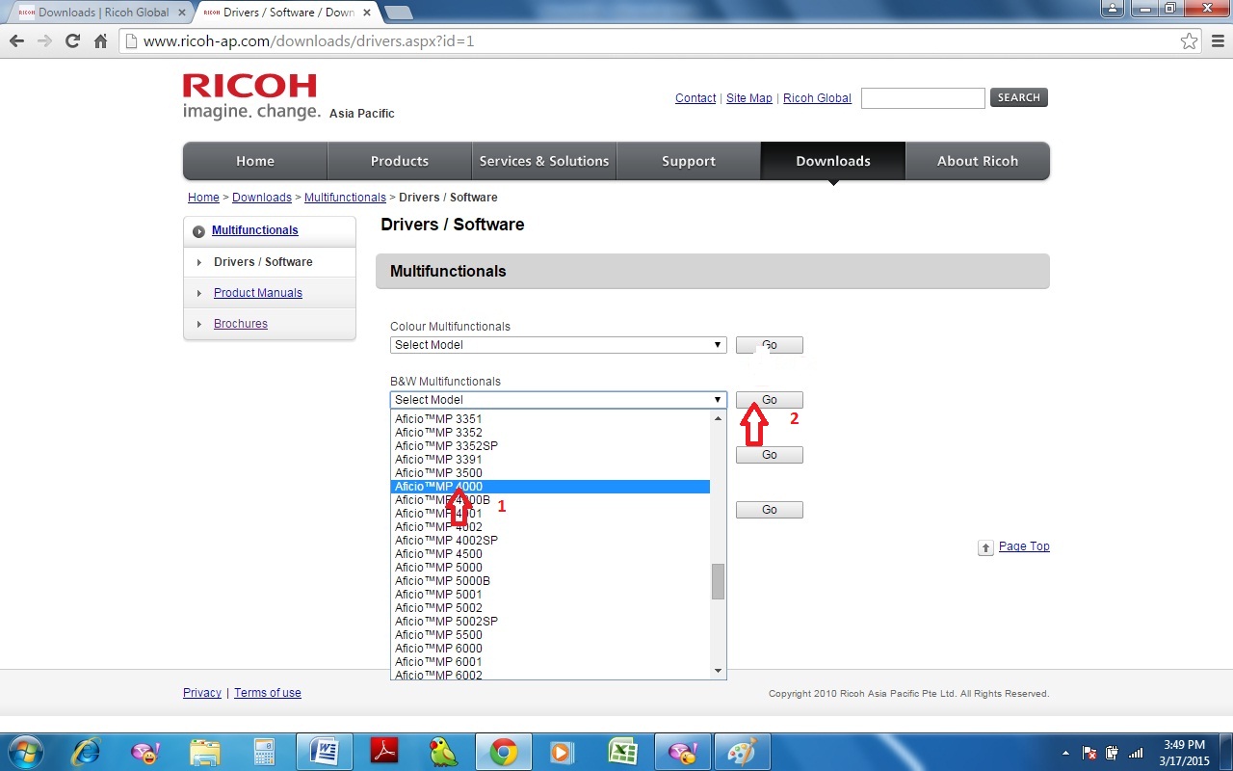
Task: Open the Home navigation menu
Action: (255, 161)
